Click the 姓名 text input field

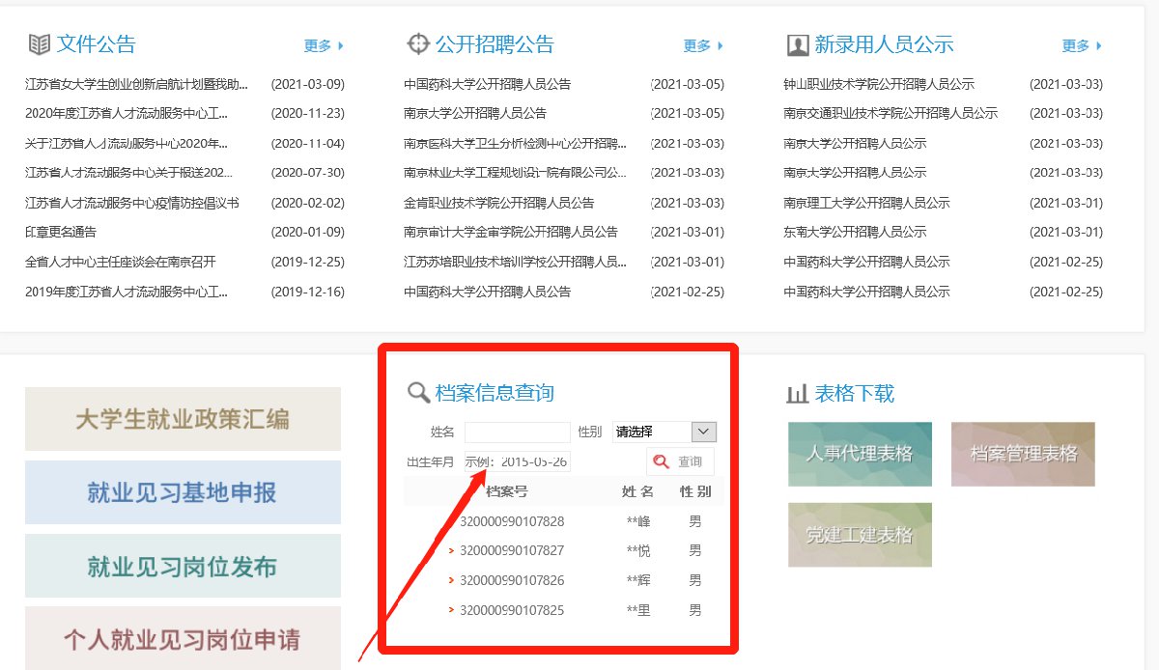point(517,432)
